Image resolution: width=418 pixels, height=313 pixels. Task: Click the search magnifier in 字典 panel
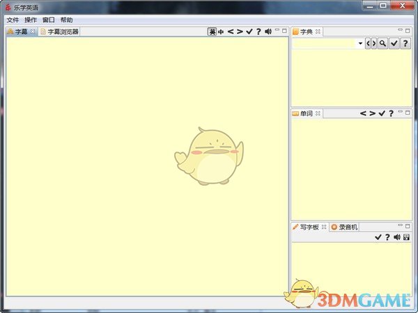(382, 44)
